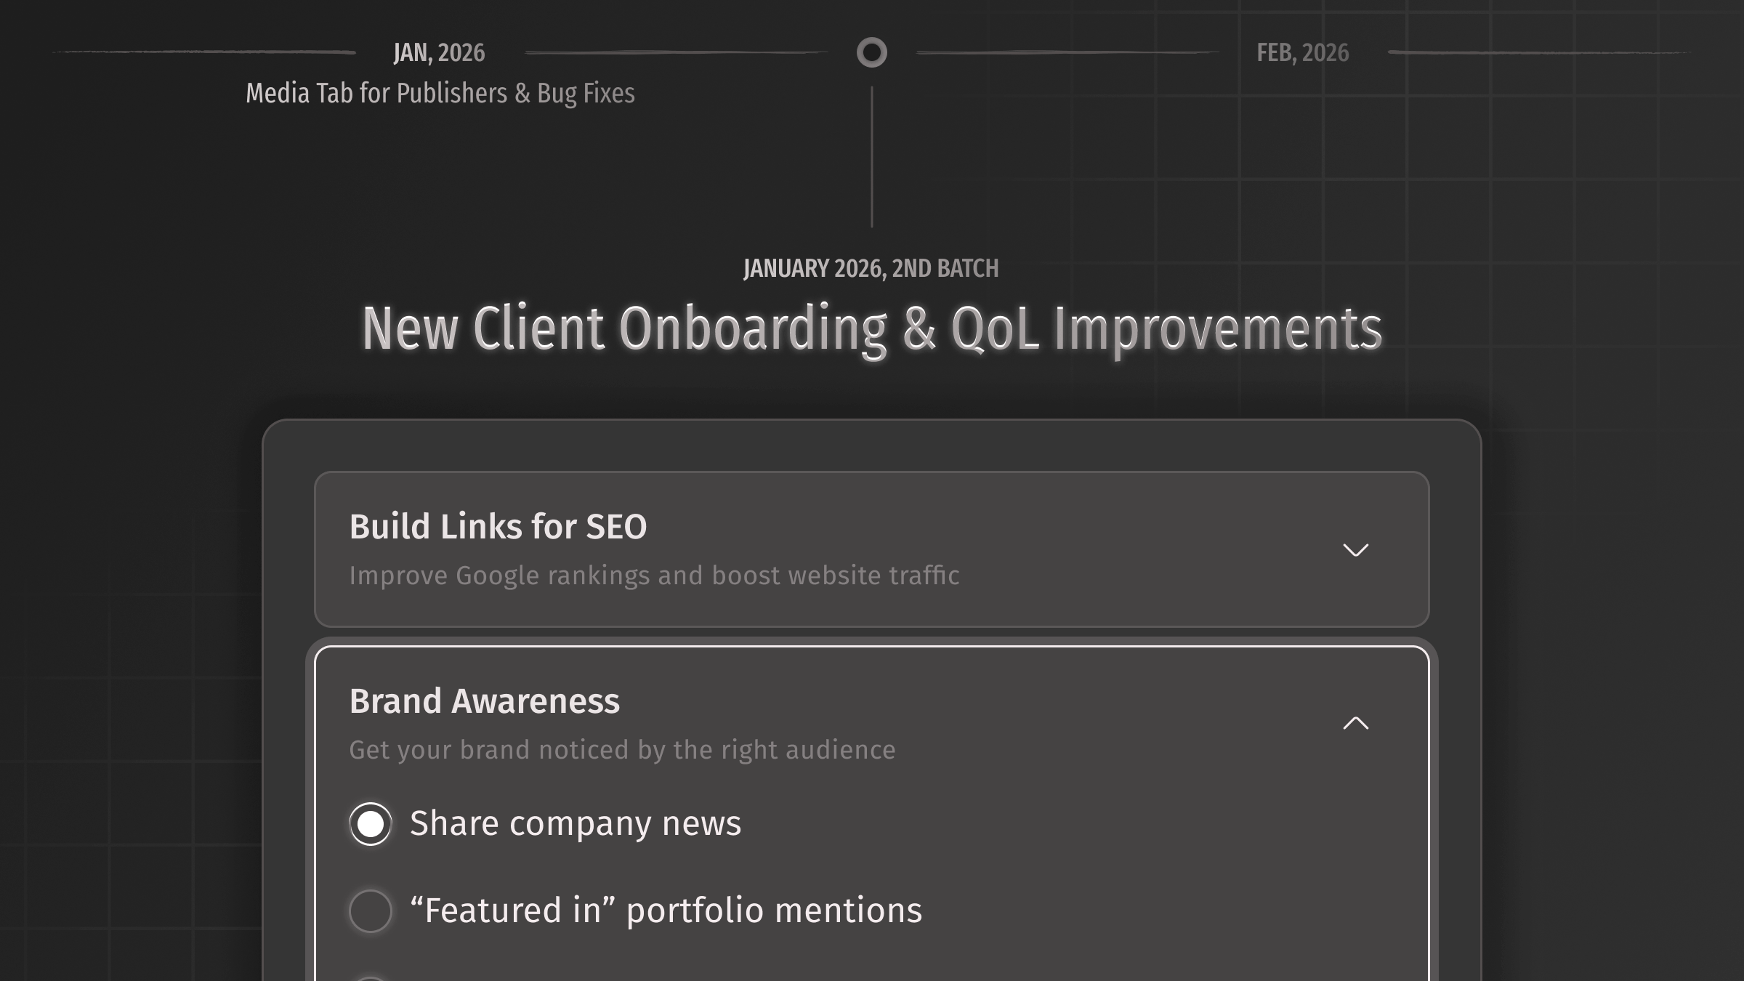Jump to FEB, 2026 on the timeline
The image size is (1744, 981).
(1302, 52)
